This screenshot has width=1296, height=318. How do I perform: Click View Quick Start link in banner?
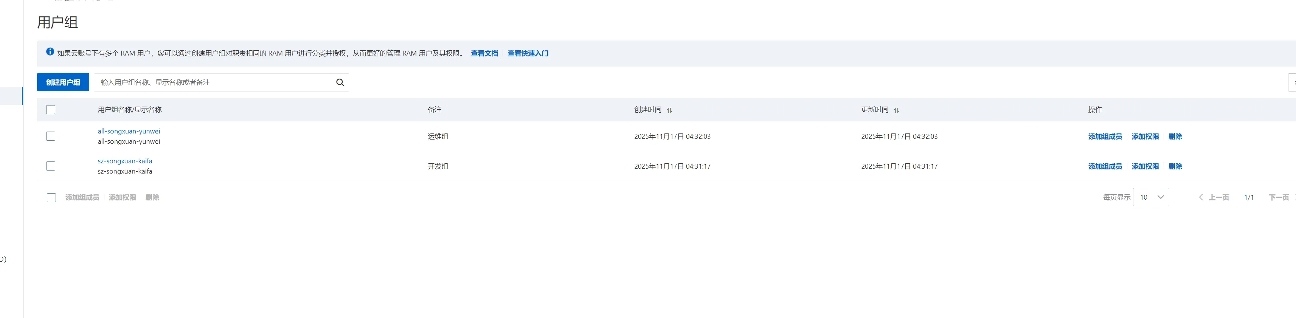(x=528, y=53)
